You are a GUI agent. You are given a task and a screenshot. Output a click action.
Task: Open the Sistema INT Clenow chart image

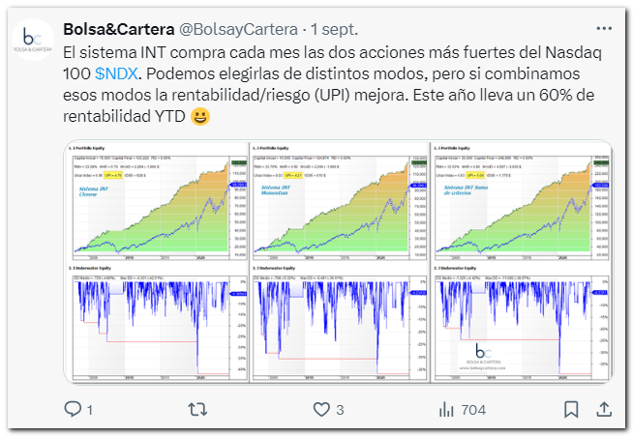tap(156, 262)
